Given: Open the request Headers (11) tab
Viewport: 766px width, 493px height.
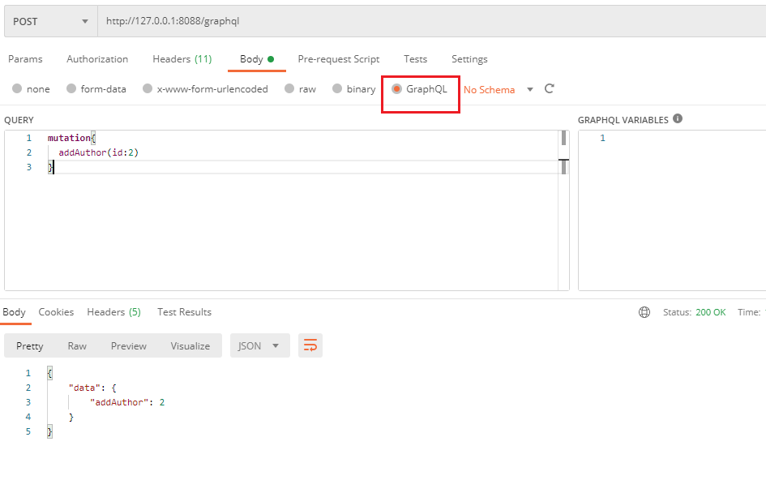Looking at the screenshot, I should [182, 59].
